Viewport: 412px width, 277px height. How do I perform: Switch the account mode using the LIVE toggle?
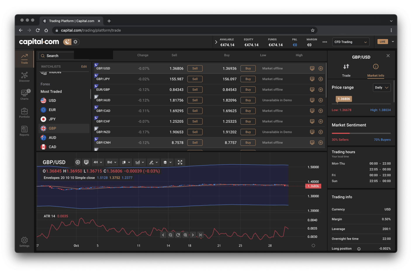point(382,41)
